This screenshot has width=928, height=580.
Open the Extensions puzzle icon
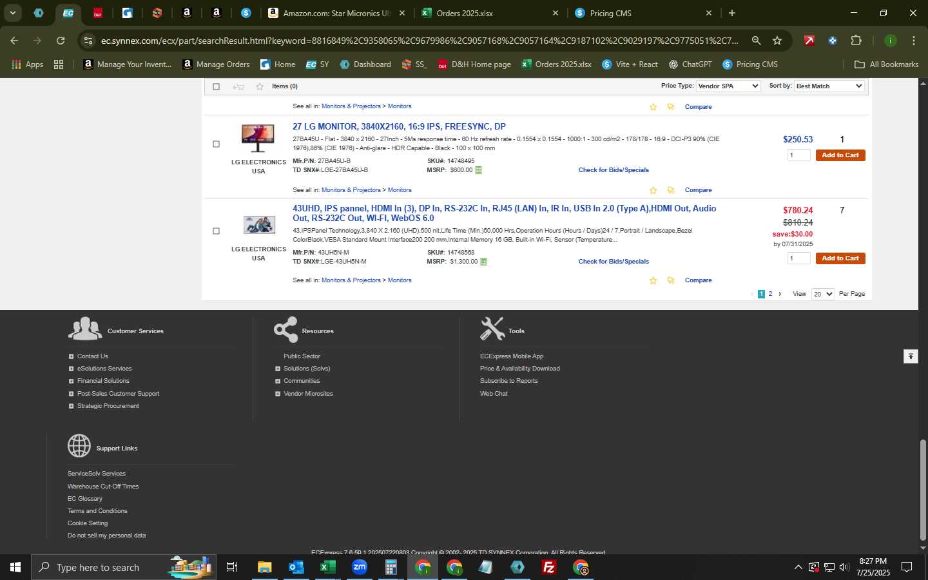click(856, 41)
